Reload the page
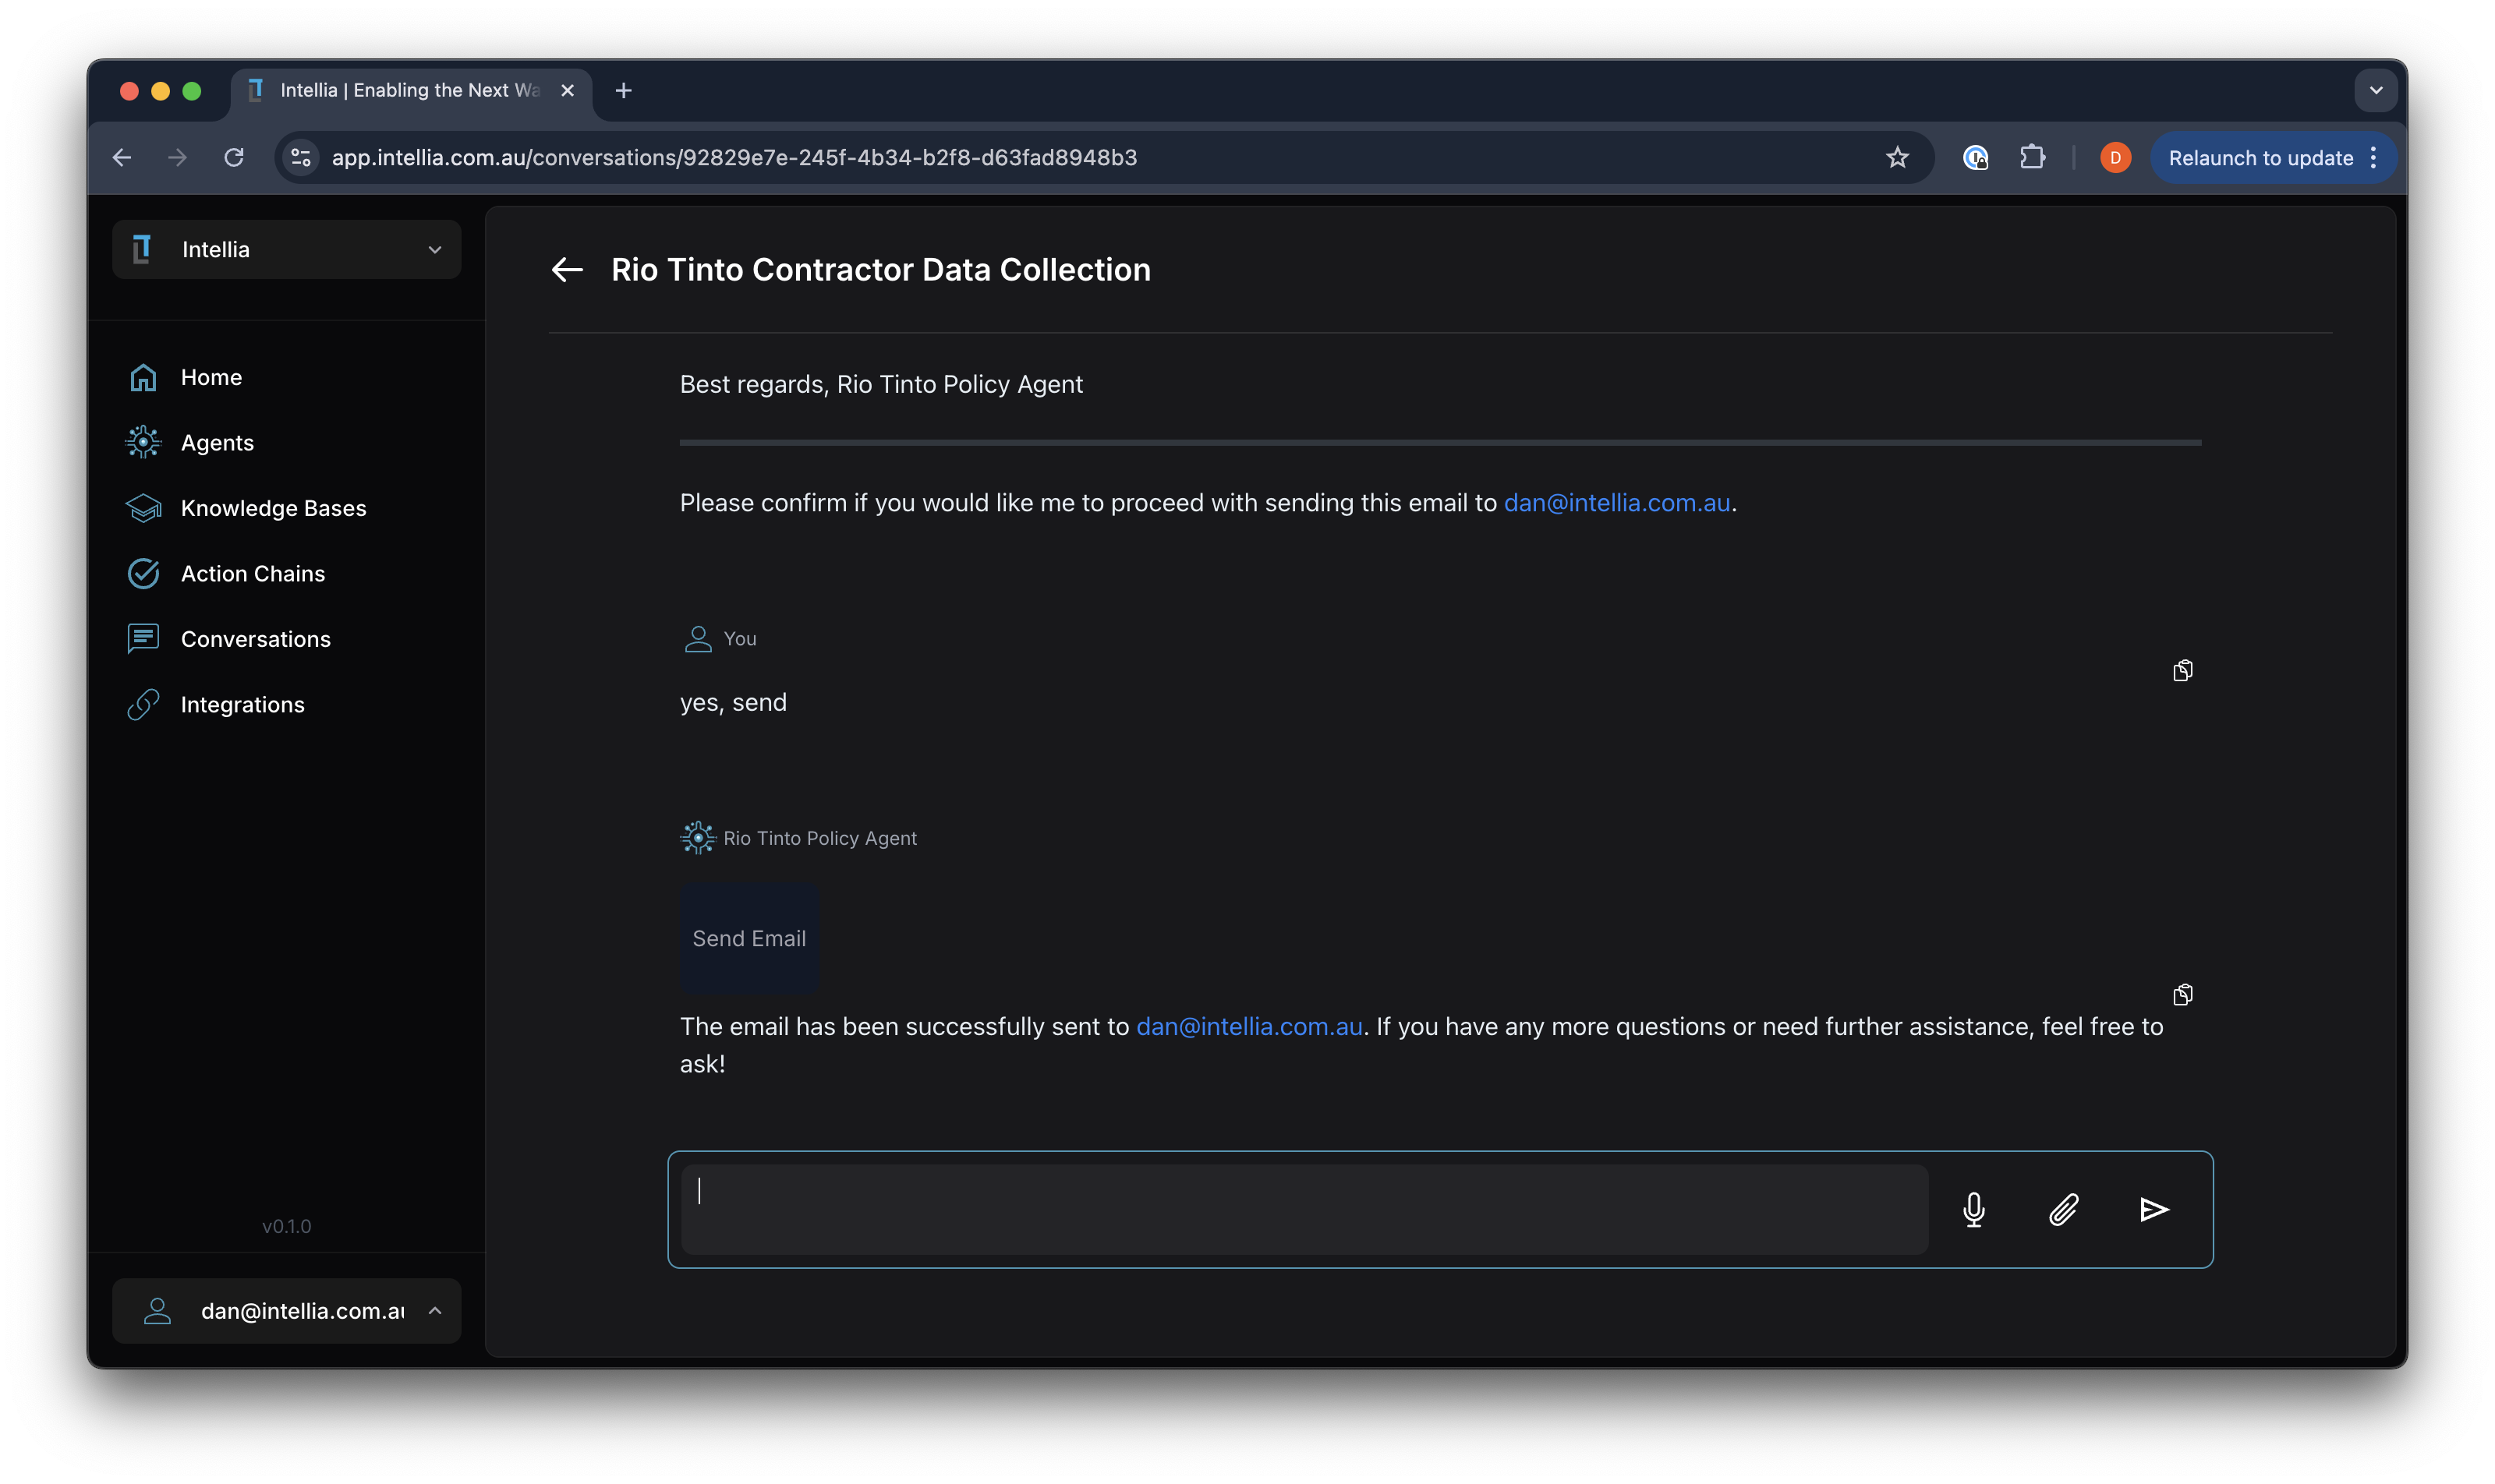The width and height of the screenshot is (2495, 1484). click(x=234, y=157)
